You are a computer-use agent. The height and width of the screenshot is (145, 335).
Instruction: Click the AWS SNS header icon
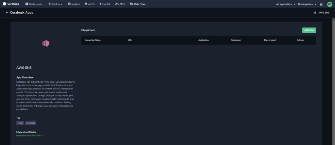pyautogui.click(x=315, y=13)
